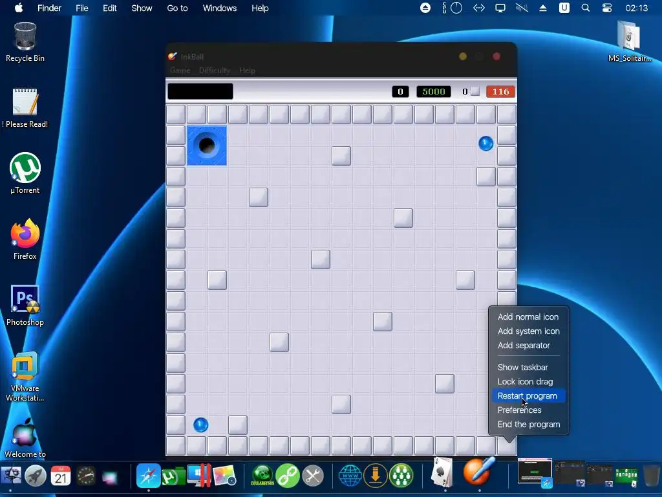This screenshot has width=662, height=497.
Task: Open the Clock icon in the dock
Action: (x=86, y=476)
